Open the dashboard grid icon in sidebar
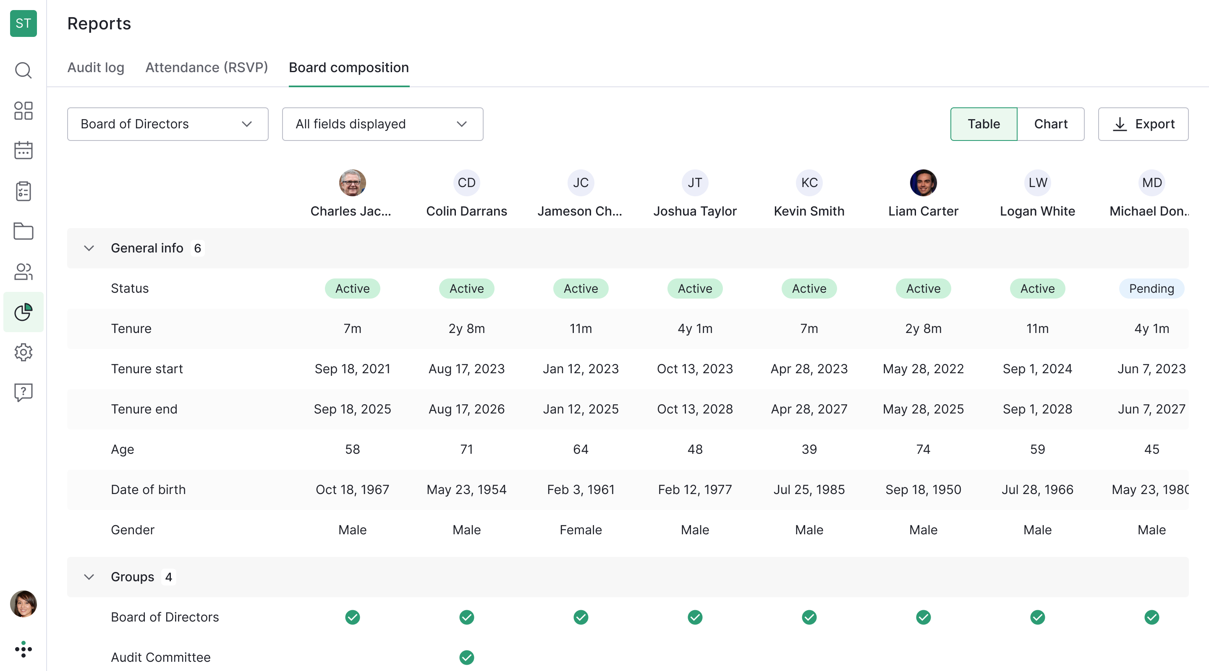This screenshot has width=1209, height=671. pos(23,111)
